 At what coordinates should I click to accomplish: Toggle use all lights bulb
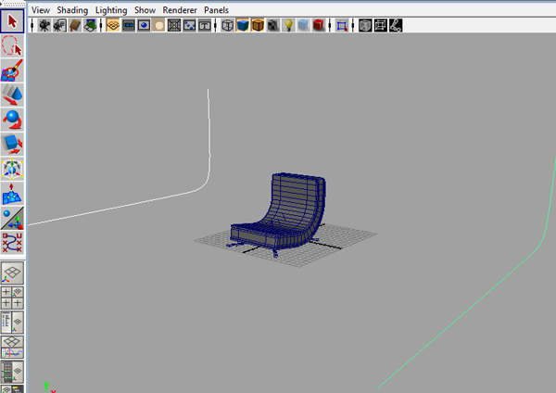(x=288, y=26)
